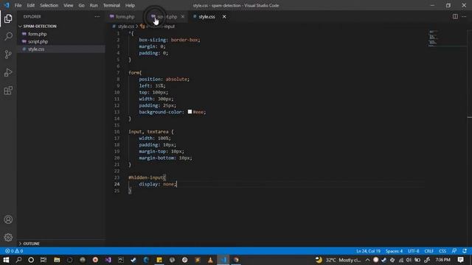Open the Run menu
Screen dimensions: 472x265
[x=94, y=5]
